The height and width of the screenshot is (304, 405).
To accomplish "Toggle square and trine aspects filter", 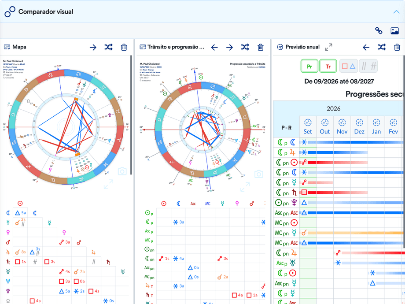I will point(349,66).
